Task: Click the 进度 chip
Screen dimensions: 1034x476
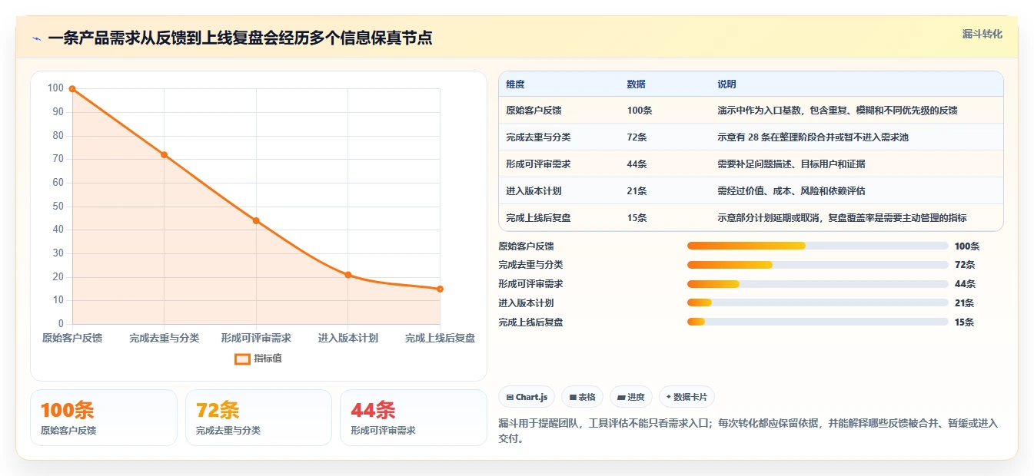Action: coord(631,397)
